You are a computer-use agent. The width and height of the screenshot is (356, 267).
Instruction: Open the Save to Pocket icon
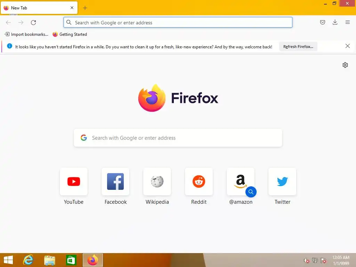pos(322,22)
